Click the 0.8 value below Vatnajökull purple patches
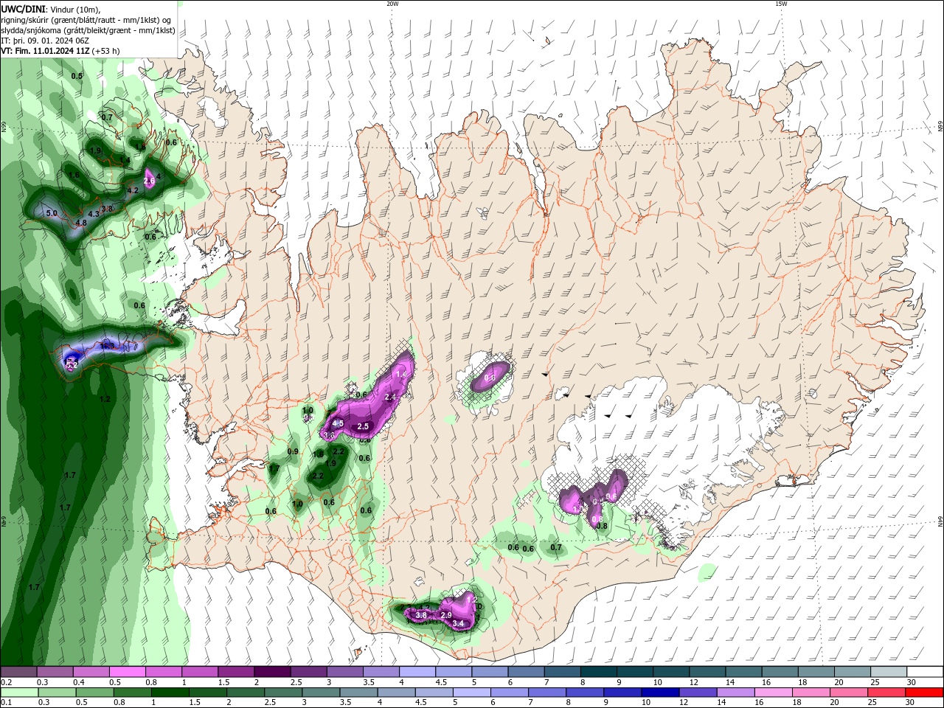The width and height of the screenshot is (944, 708). coord(601,526)
